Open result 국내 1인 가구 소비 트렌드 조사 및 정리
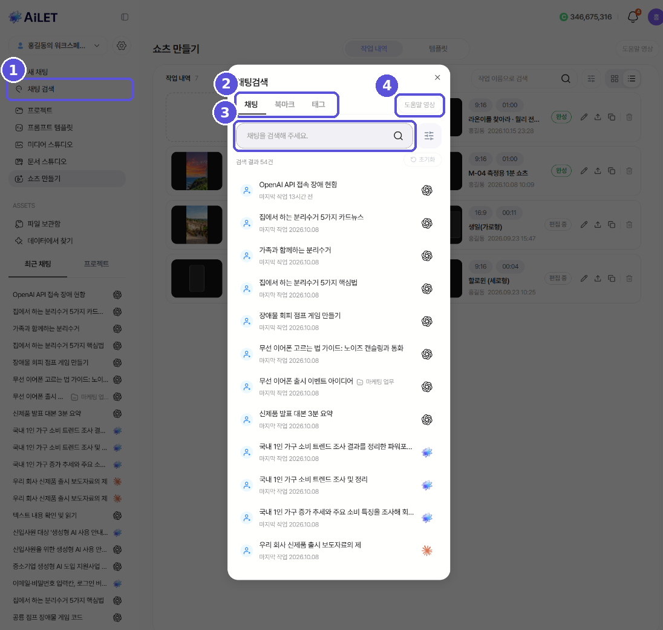The width and height of the screenshot is (663, 630). (x=338, y=485)
